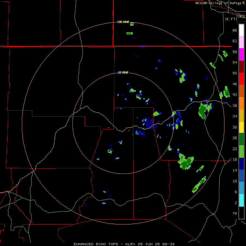Click the "TH" threshold legend label
The image size is (246, 246).
click(x=235, y=213)
